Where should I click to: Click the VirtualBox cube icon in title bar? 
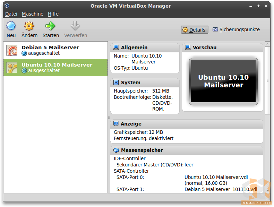[x=7, y=6]
